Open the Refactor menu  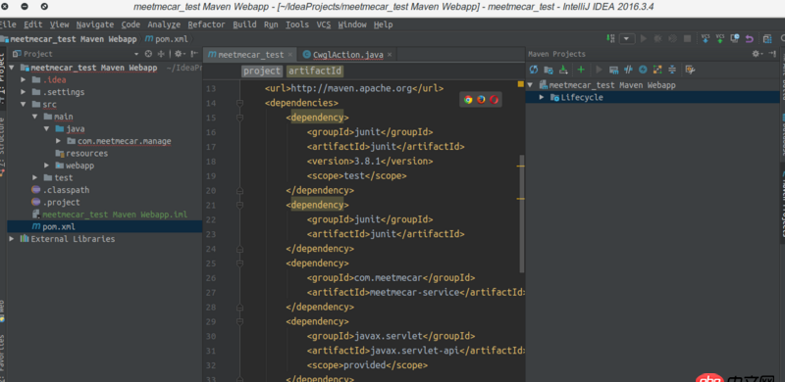pyautogui.click(x=206, y=24)
